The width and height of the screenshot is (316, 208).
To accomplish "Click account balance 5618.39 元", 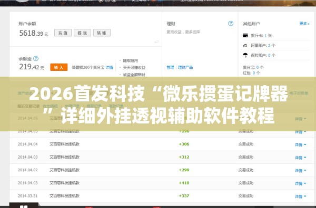I will [x=34, y=33].
